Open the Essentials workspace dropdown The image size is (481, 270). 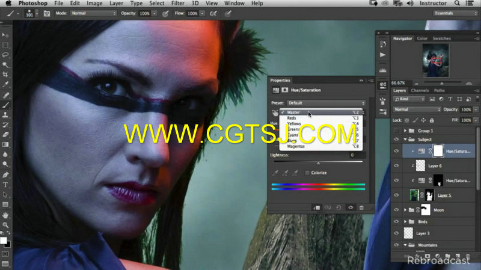(x=456, y=13)
